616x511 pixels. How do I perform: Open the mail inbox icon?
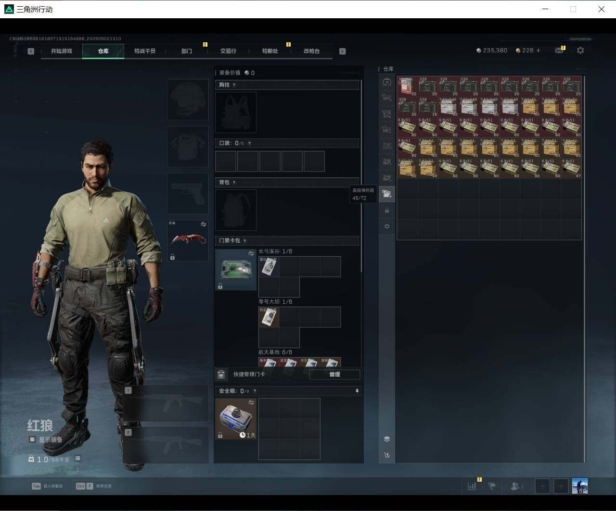pyautogui.click(x=559, y=50)
